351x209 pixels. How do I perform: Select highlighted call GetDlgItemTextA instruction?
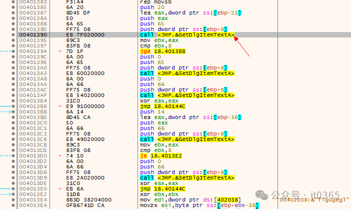coord(187,35)
